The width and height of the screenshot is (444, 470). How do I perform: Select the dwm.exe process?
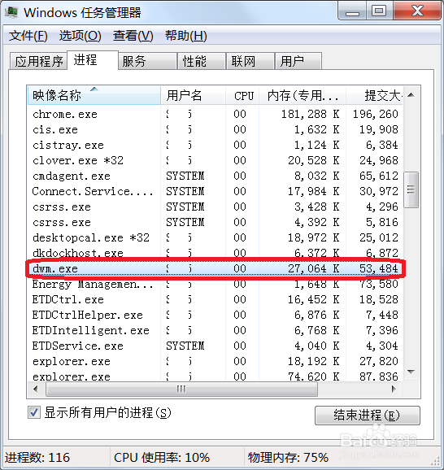point(215,268)
